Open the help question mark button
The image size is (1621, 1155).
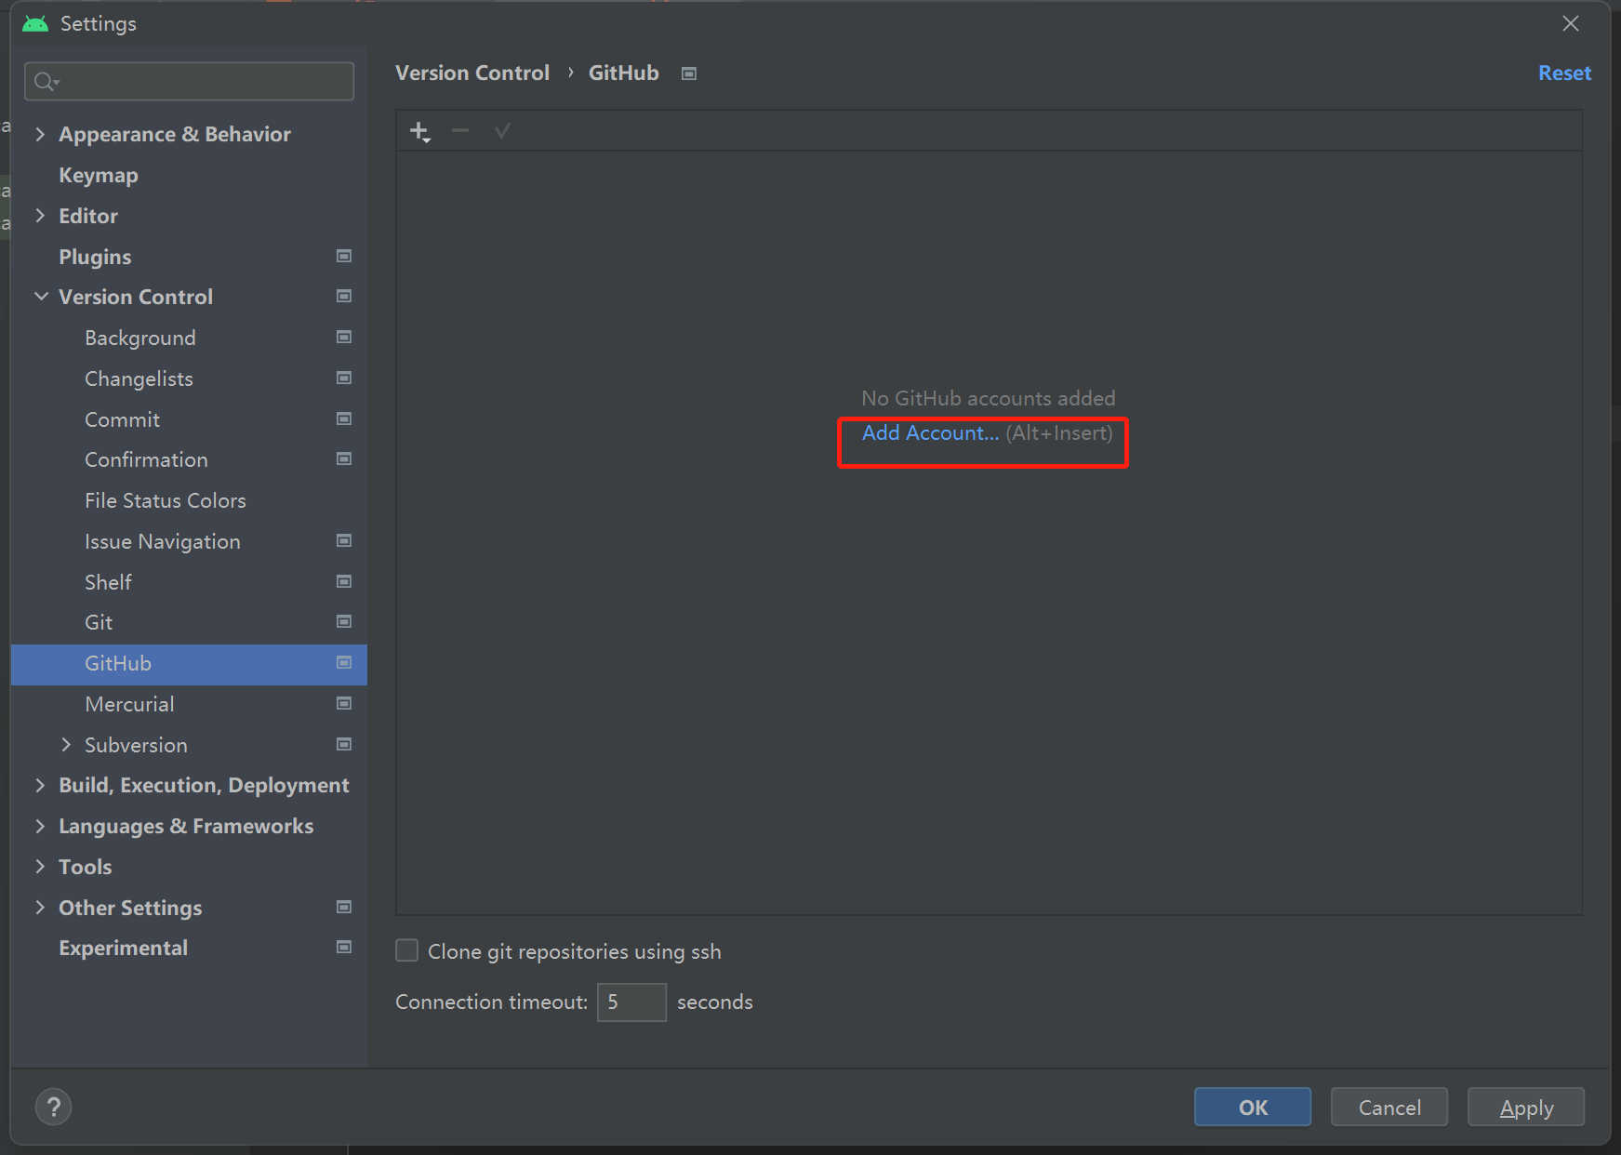point(54,1107)
